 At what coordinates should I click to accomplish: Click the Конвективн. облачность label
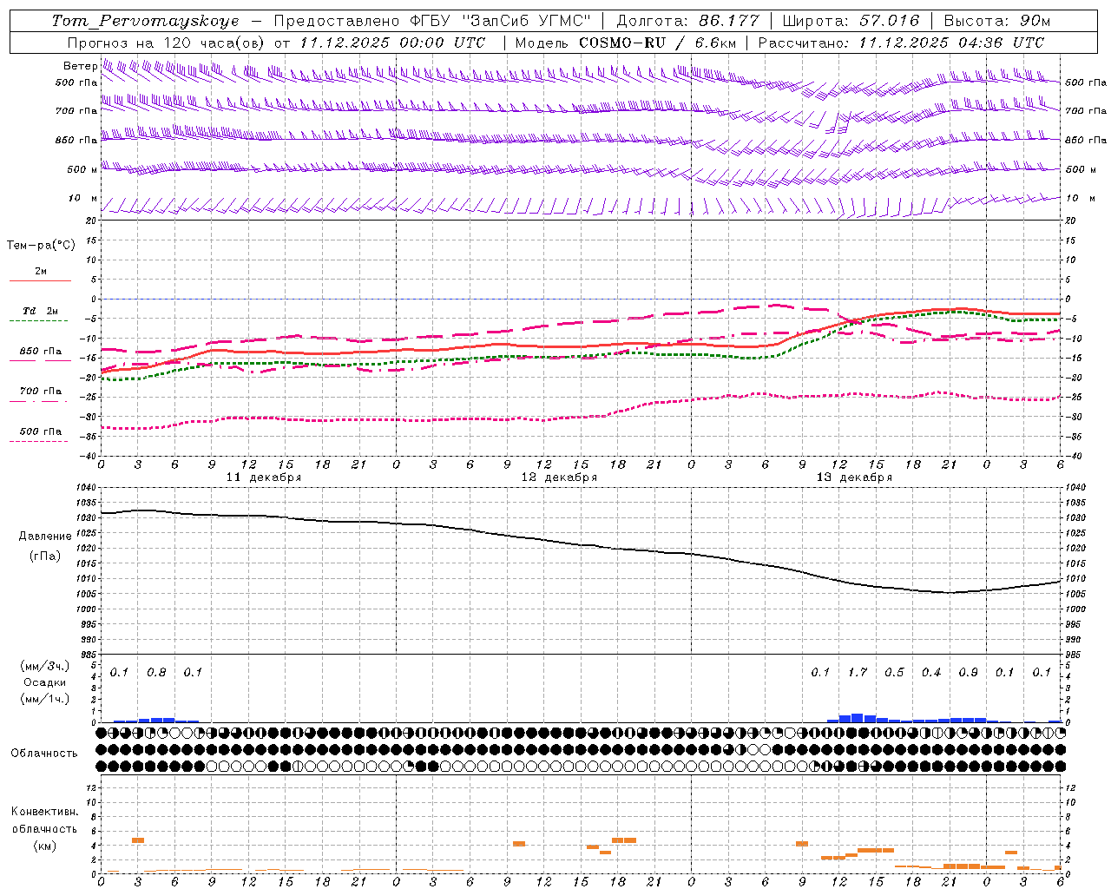(x=44, y=820)
